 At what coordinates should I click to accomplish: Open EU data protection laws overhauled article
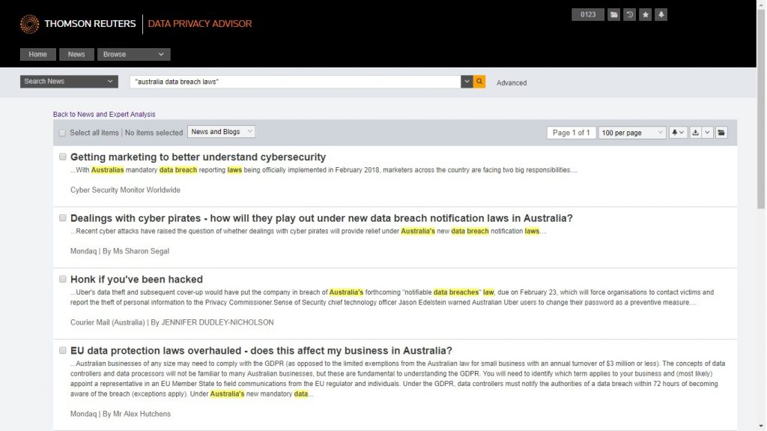261,351
